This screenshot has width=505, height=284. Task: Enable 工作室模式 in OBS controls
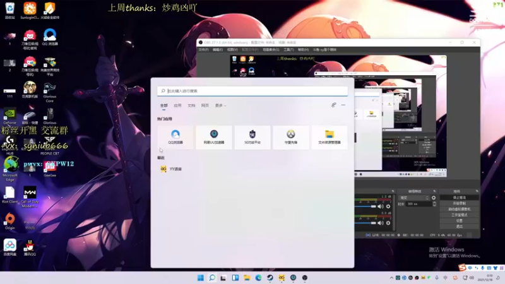click(460, 215)
